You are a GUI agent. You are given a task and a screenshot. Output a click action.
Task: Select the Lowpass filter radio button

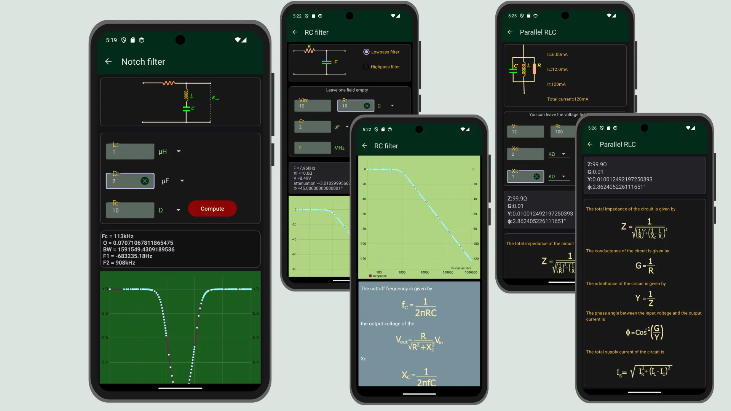(x=366, y=52)
